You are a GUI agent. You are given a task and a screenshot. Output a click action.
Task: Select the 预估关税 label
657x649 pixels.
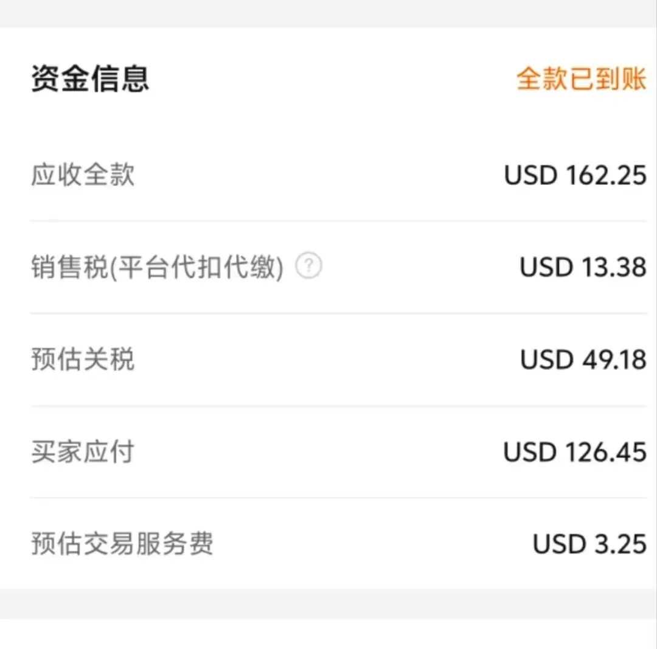pos(83,359)
